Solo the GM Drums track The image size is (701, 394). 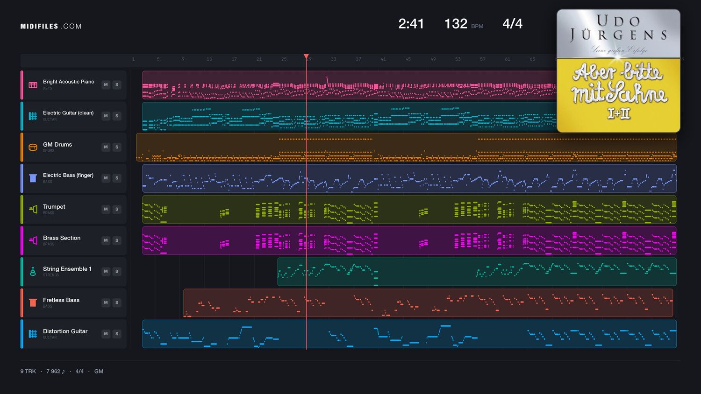click(x=117, y=147)
